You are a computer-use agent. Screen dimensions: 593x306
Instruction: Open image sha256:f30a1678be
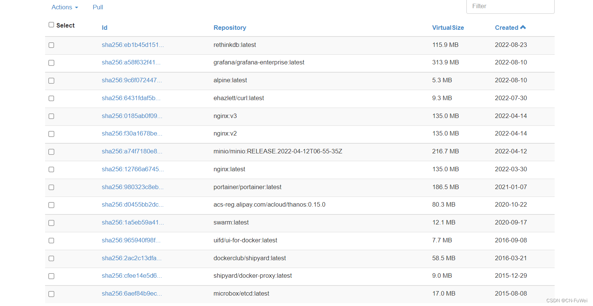(132, 133)
